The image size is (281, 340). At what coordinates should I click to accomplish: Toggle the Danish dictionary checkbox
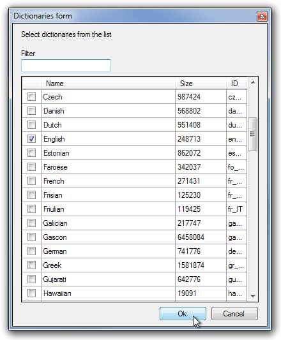pos(31,111)
